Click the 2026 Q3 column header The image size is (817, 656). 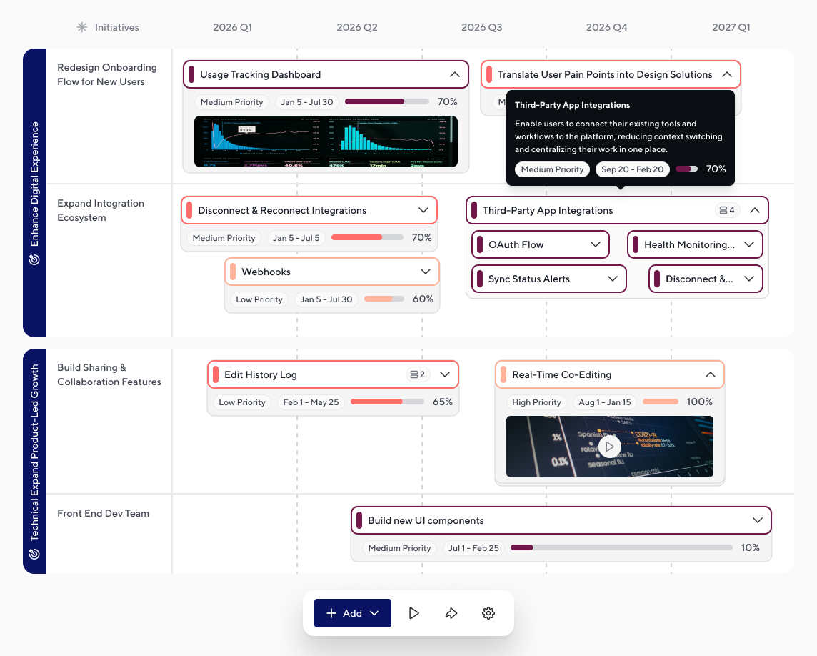tap(482, 27)
